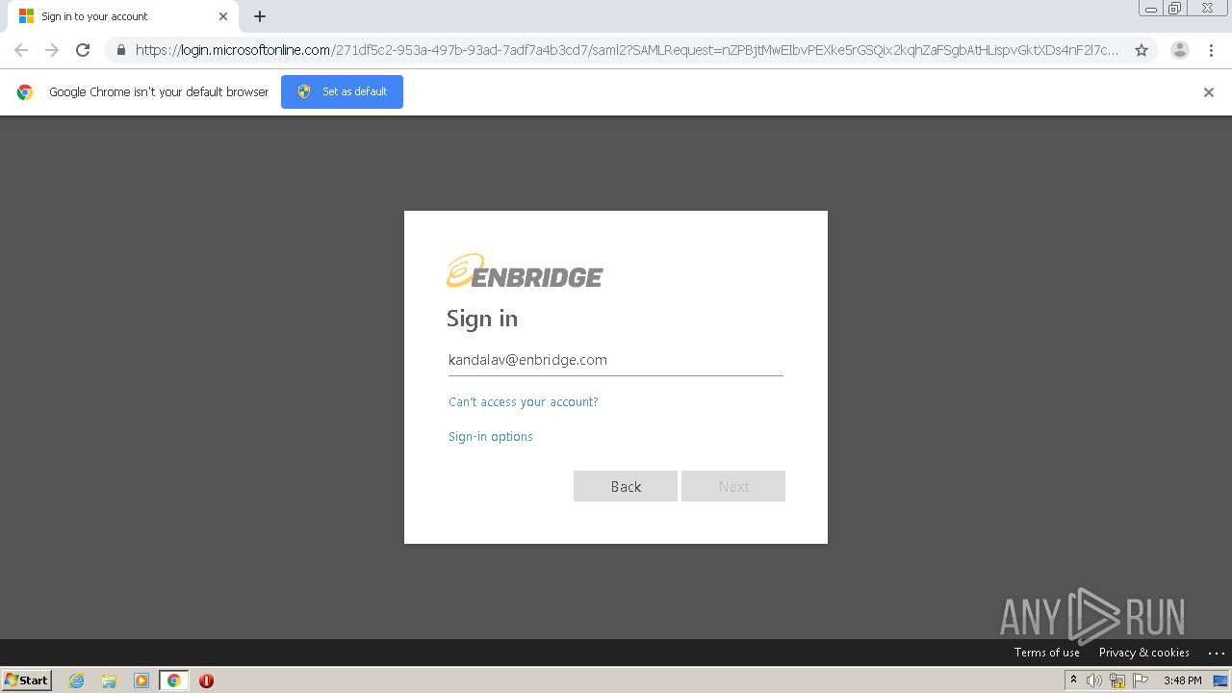Click the network tray icon
Viewport: 1232px width, 693px height.
1117,680
